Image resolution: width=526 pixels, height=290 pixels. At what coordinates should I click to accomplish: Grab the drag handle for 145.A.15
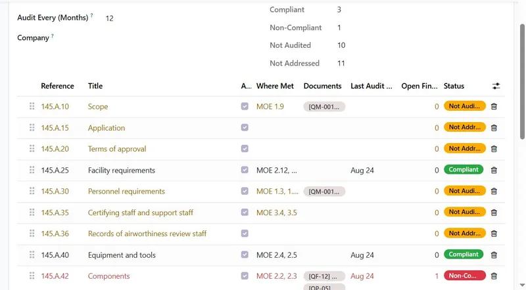point(32,127)
